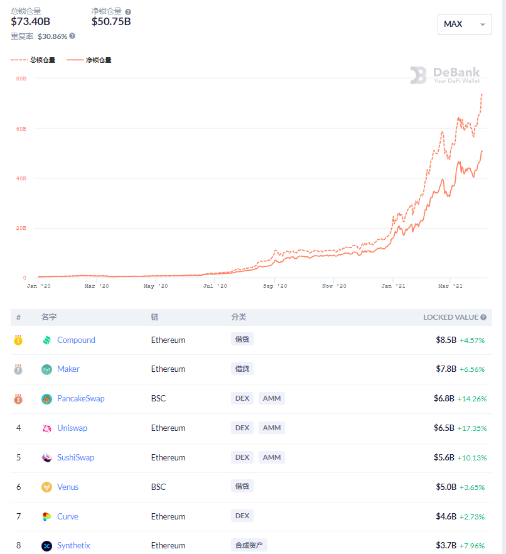Viewport: 506px width, 554px height.
Task: Click the Jan '21 axis label on chart
Action: point(394,286)
